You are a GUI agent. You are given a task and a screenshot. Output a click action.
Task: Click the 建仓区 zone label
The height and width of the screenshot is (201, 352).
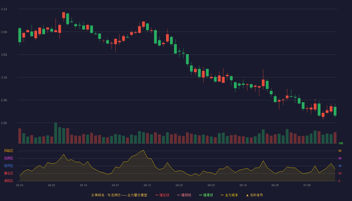(x=9, y=173)
